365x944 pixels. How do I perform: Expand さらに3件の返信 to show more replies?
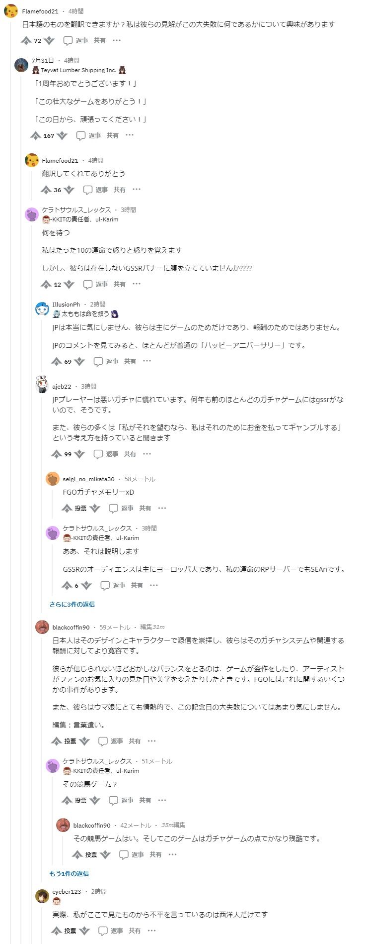point(72,604)
